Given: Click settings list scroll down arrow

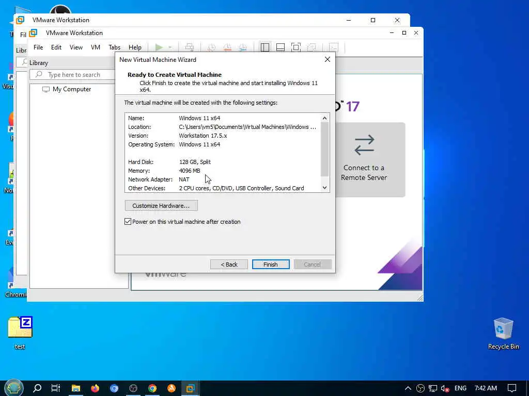Looking at the screenshot, I should pos(324,188).
